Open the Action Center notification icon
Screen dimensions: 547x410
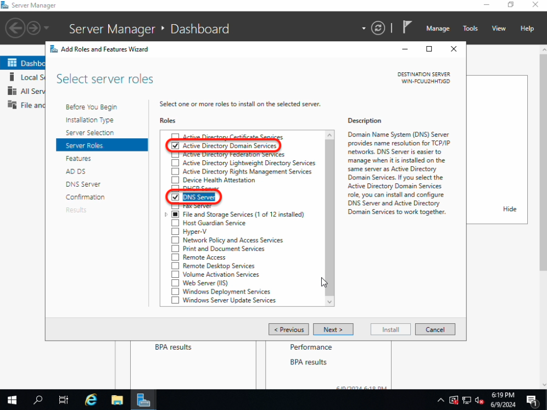(x=532, y=400)
